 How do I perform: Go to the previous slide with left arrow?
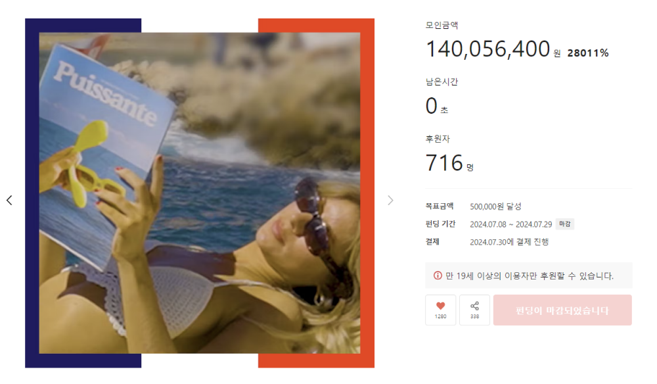9,201
